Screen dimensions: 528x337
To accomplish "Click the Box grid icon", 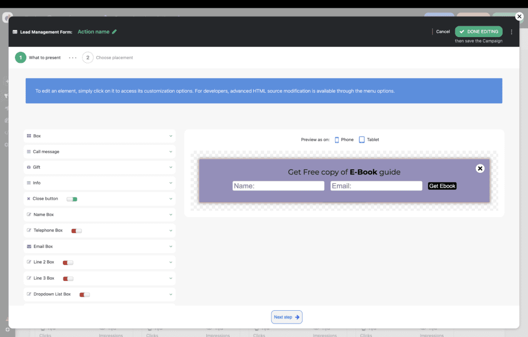I will 29,136.
